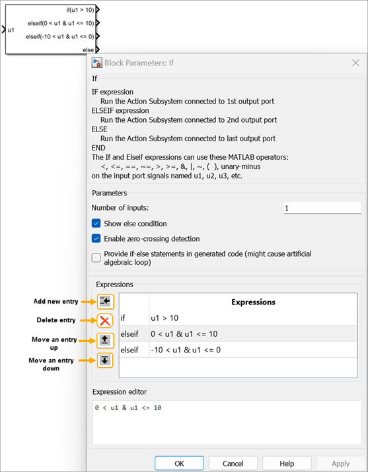Select the 'u1 > 10' expression cell

[x=253, y=318]
